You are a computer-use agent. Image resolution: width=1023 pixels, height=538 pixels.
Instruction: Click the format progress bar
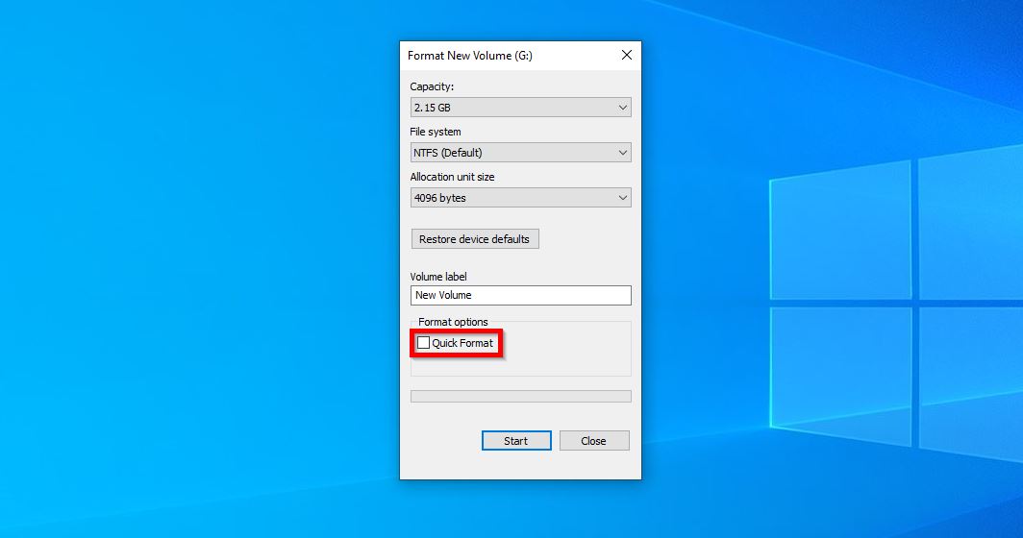[x=521, y=397]
